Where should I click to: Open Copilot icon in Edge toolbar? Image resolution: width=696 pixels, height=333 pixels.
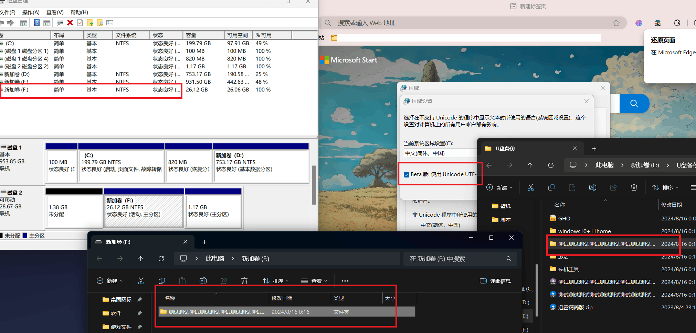click(639, 23)
